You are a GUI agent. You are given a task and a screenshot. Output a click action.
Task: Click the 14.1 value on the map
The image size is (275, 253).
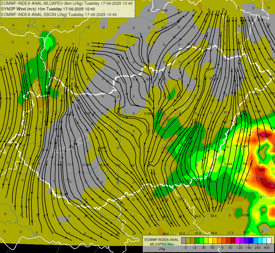(242, 95)
